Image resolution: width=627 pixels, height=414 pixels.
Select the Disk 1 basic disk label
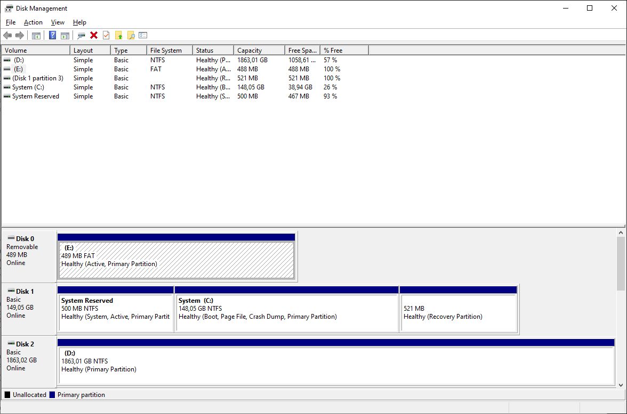coord(29,309)
